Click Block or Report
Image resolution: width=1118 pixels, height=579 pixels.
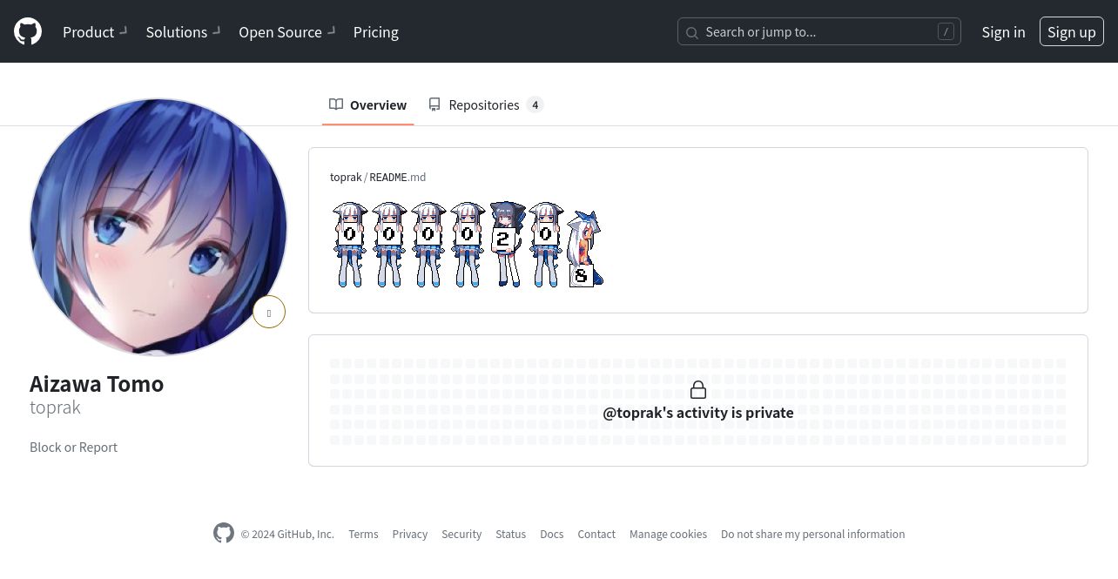pyautogui.click(x=73, y=447)
